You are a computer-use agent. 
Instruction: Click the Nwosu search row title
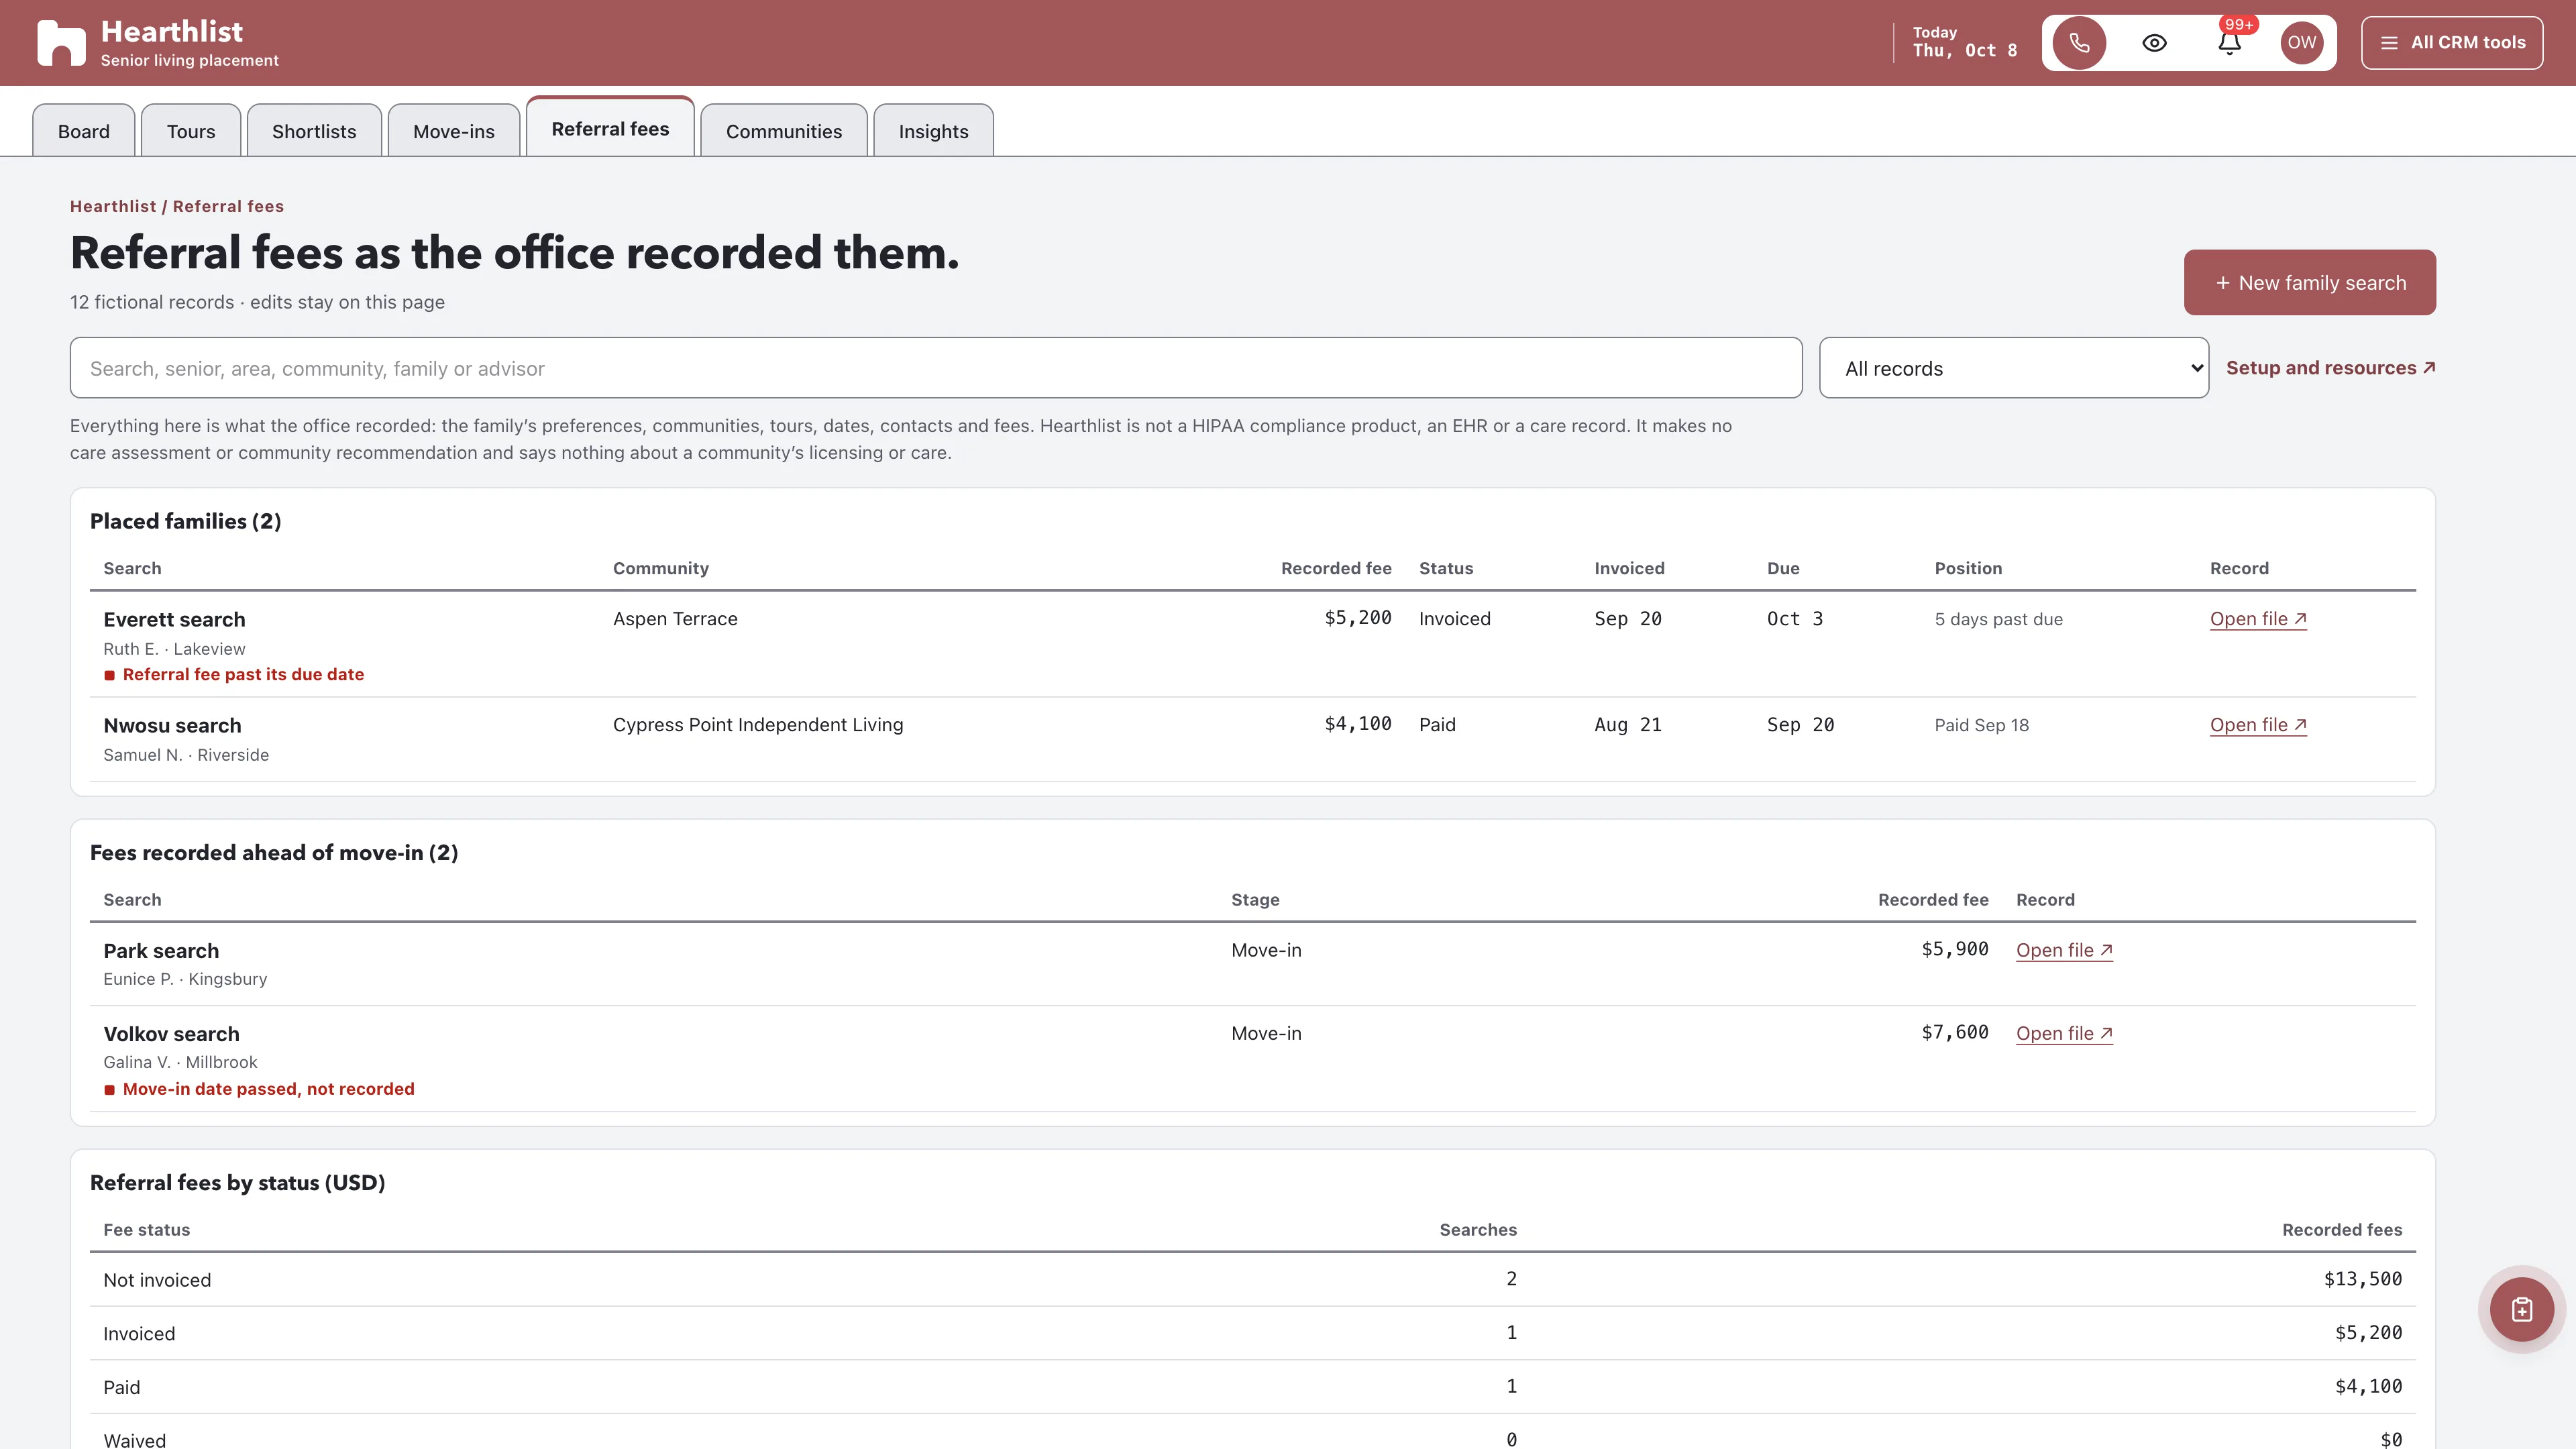(x=172, y=726)
